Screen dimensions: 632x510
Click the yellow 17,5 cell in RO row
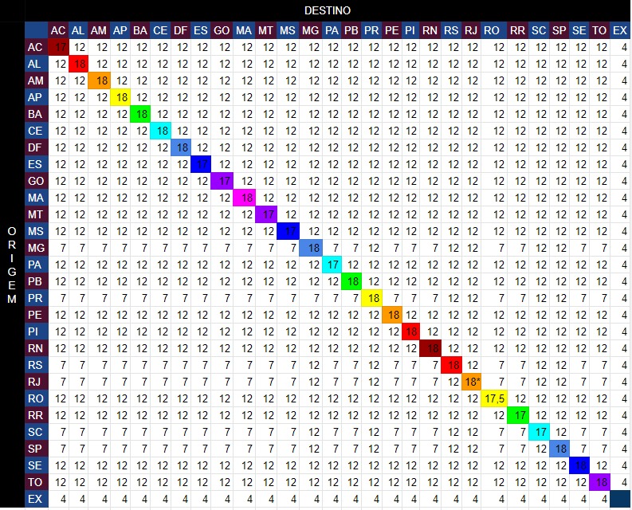point(493,398)
